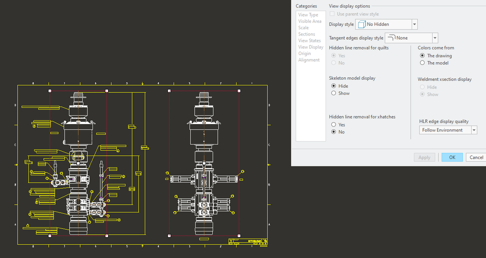Image resolution: width=486 pixels, height=258 pixels.
Task: Select No for hidden line removal quilts
Action: (334, 63)
